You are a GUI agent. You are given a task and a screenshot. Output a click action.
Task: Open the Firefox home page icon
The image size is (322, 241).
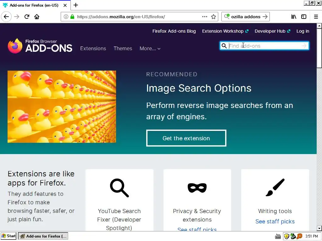pos(37,17)
